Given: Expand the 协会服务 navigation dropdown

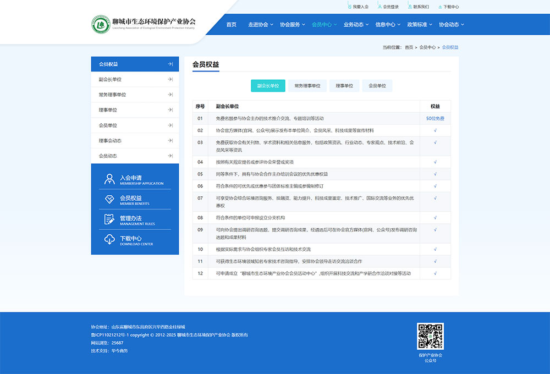Looking at the screenshot, I should (292, 25).
